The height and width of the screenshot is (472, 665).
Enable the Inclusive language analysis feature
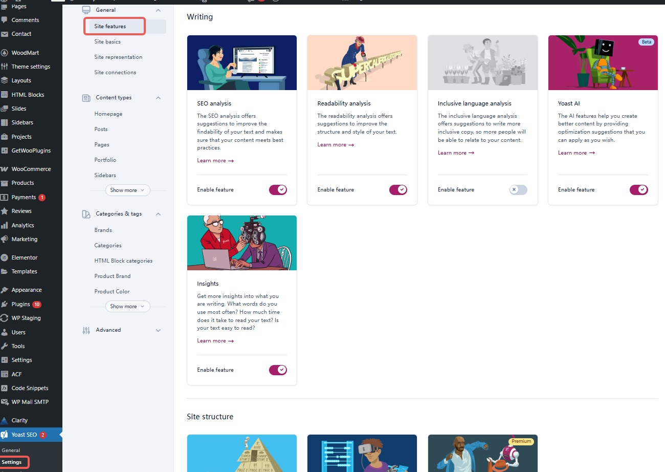(518, 189)
